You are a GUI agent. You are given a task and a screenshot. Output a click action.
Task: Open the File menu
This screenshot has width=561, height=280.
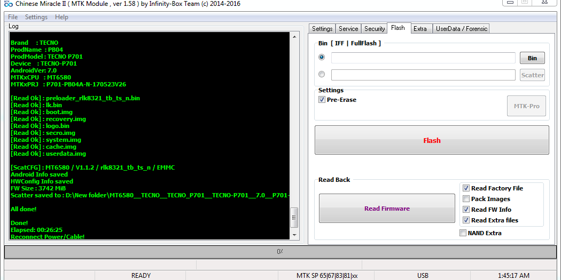12,17
